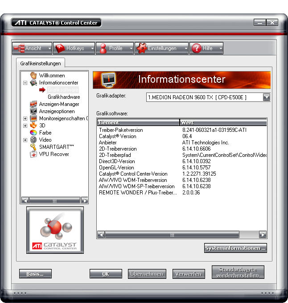Select the OpenGL-Version row

182,168
